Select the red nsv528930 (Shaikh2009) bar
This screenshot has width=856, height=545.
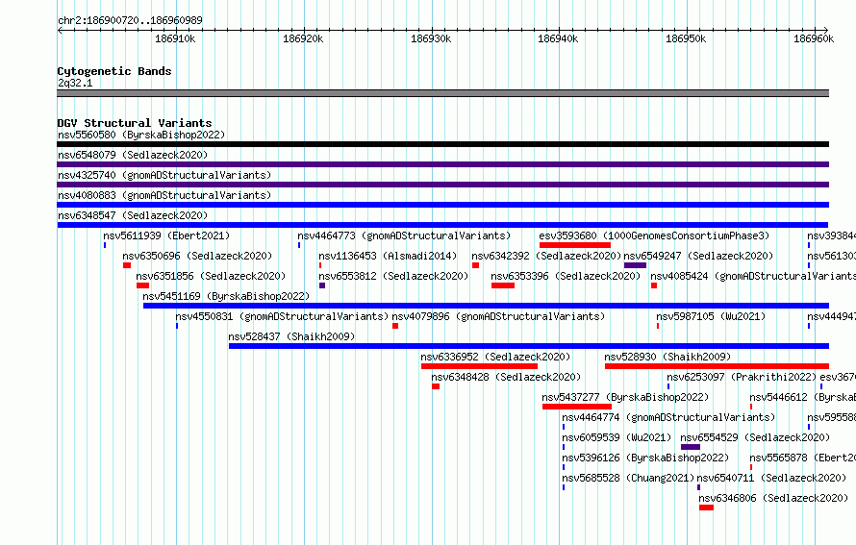click(x=717, y=366)
